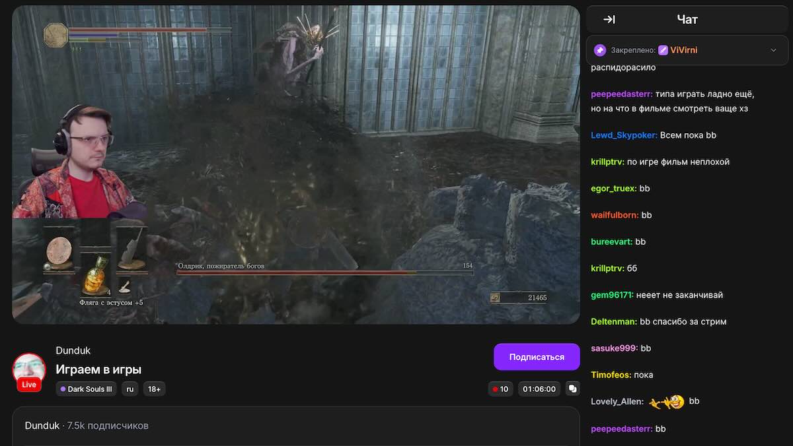Click the viewer count badge showing 10
This screenshot has height=446, width=793.
coord(500,389)
